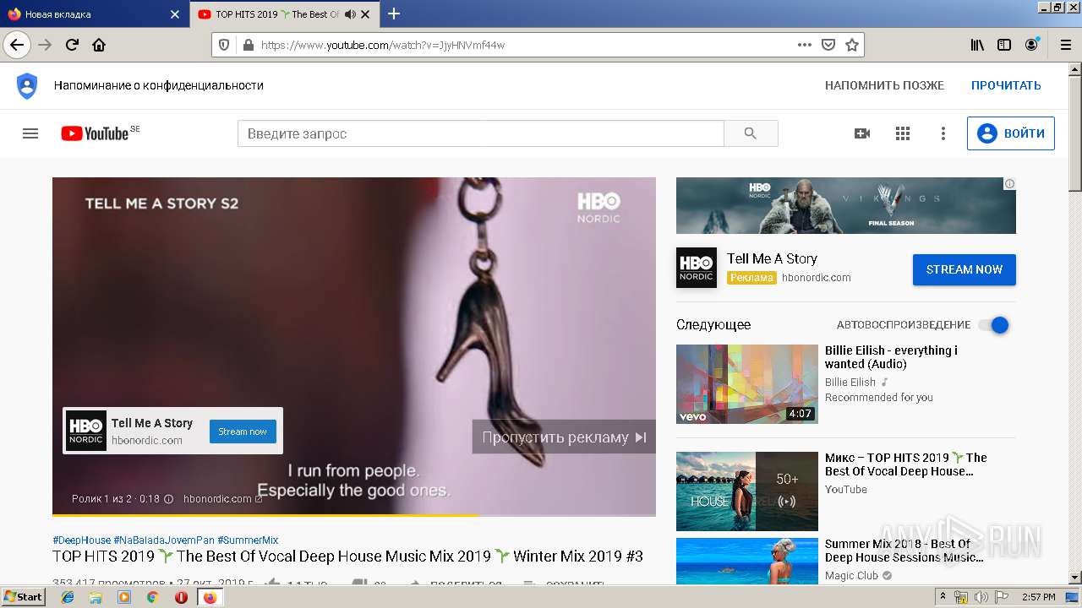Open the page actions three-dot menu
The image size is (1082, 608).
tap(805, 45)
